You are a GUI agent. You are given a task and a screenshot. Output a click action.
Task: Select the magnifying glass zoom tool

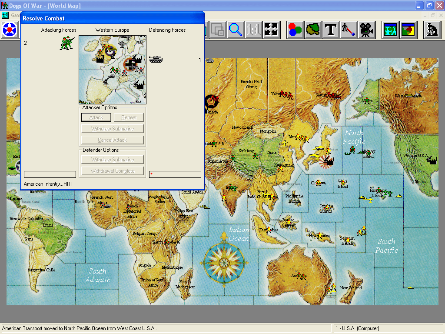coord(235,30)
